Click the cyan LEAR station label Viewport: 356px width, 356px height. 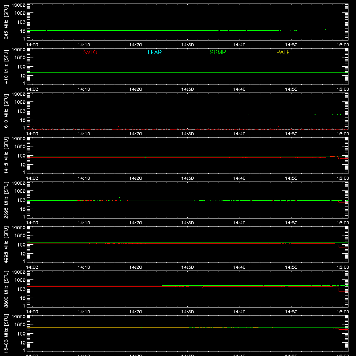coord(154,52)
